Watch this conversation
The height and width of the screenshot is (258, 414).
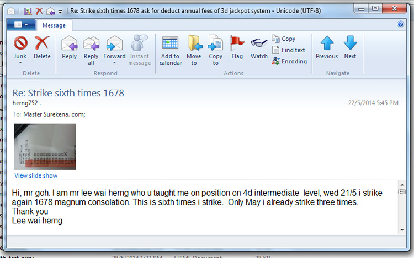[x=259, y=48]
